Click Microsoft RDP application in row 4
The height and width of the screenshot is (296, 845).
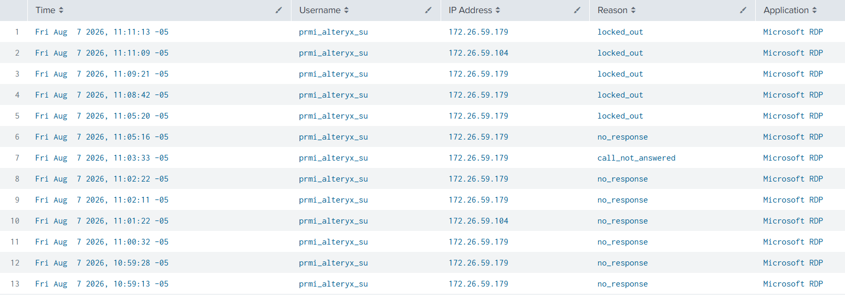pyautogui.click(x=793, y=95)
